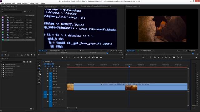The height and width of the screenshot is (112, 200).
Task: Open Маркеры menu
Action: (x=25, y=3)
